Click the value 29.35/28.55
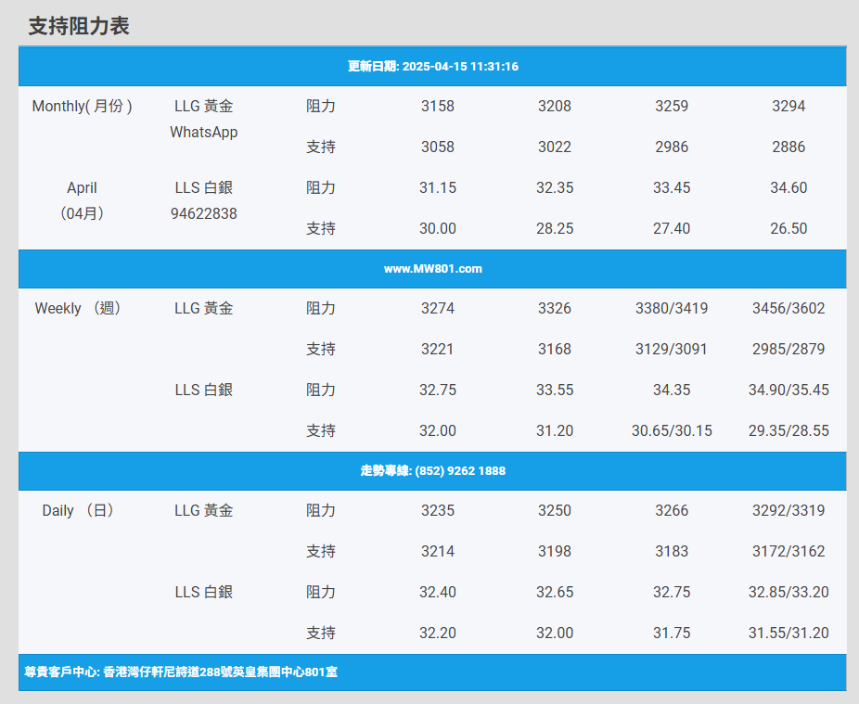Screen dimensions: 859x704 788,430
